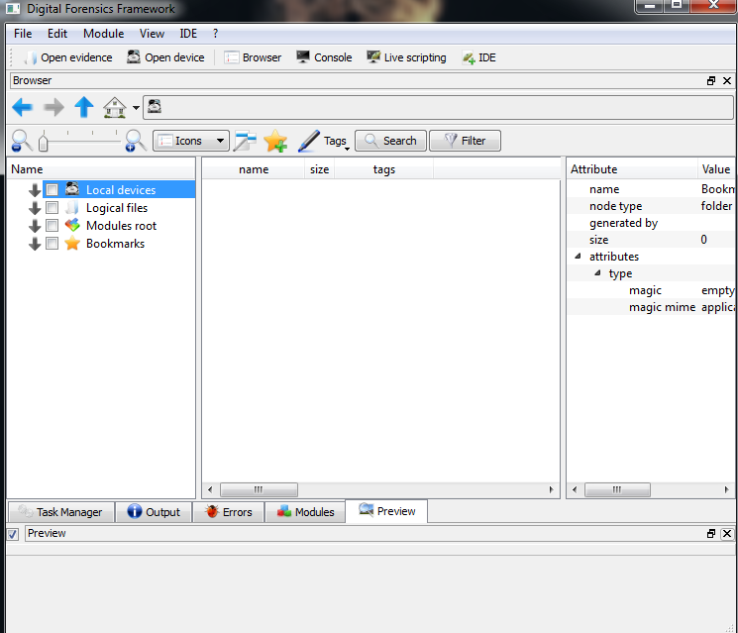
Task: Open the Tags dropdown menu
Action: (336, 142)
